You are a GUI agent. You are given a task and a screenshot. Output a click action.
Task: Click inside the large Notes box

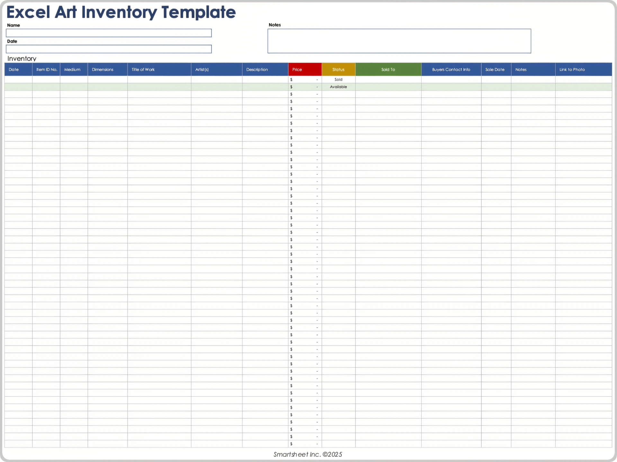tap(399, 41)
